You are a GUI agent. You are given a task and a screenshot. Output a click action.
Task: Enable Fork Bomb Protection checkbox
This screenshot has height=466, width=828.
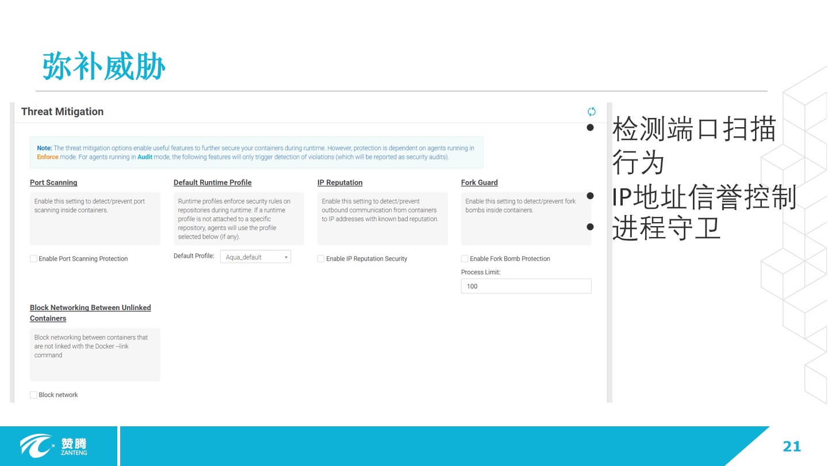(465, 259)
